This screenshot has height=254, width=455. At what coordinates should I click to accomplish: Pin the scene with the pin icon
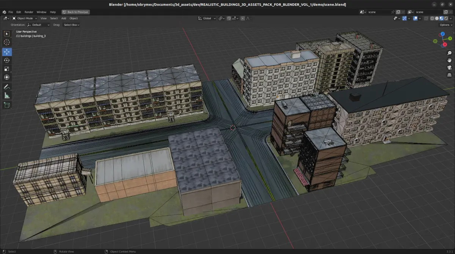(x=393, y=12)
